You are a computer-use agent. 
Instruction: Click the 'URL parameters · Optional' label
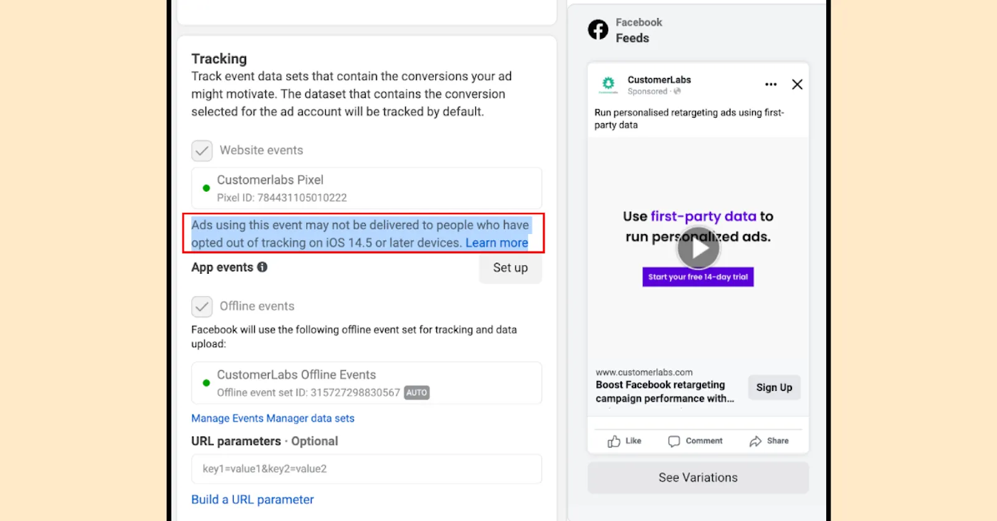coord(265,441)
